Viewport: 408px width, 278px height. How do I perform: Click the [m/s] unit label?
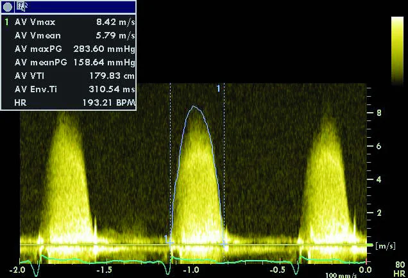386,246
